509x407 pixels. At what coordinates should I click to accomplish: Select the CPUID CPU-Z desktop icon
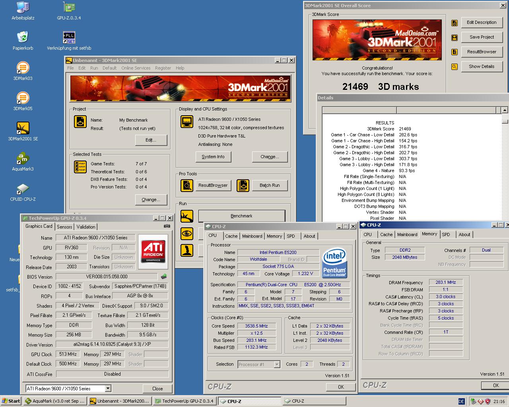pos(23,189)
